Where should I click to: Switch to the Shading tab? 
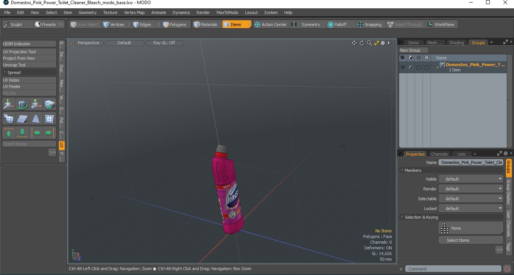[x=456, y=43]
